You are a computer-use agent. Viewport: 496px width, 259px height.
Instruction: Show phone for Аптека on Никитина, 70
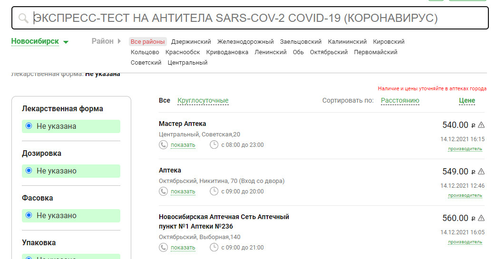click(183, 192)
